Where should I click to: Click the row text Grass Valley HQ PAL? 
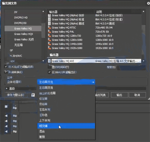click(63, 32)
